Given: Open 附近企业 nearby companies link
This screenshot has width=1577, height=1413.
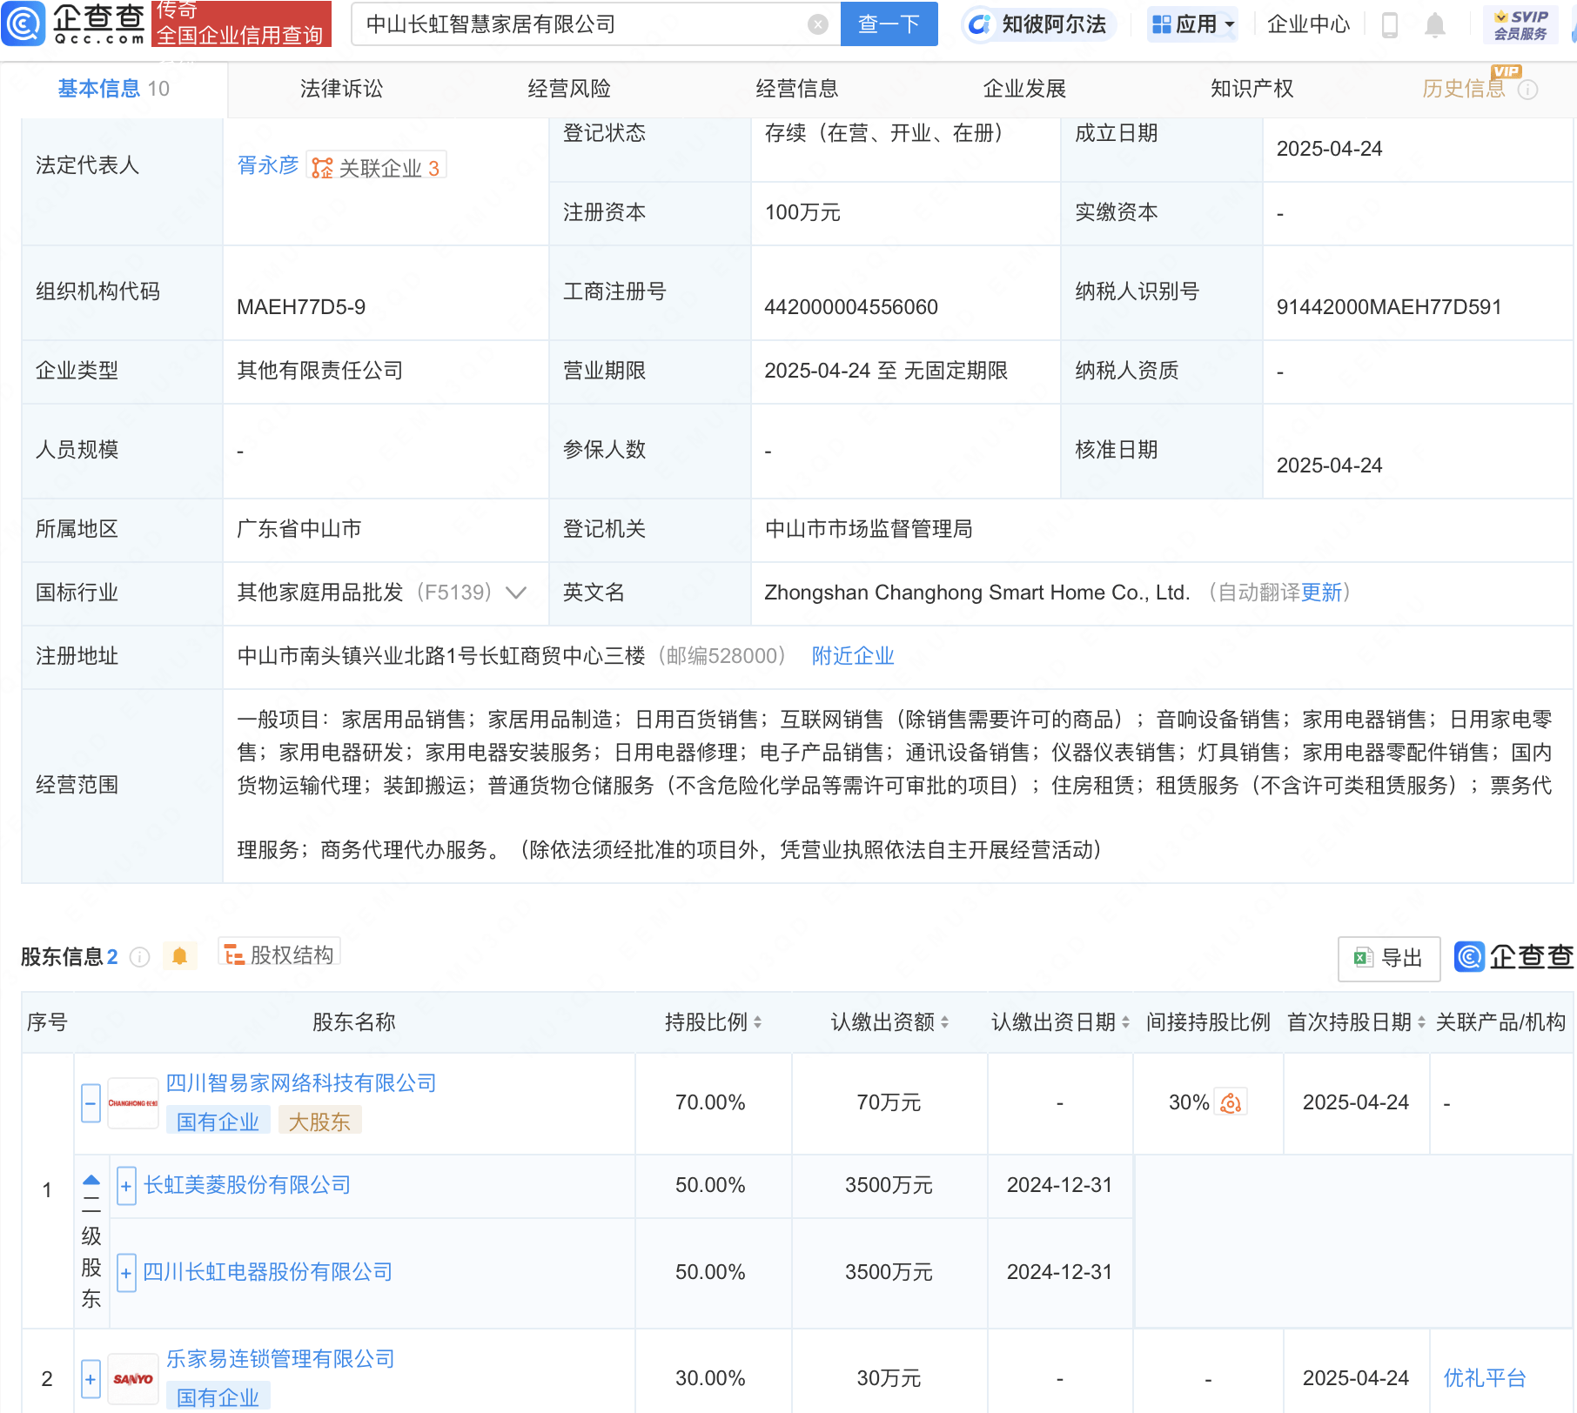Looking at the screenshot, I should click(x=853, y=656).
